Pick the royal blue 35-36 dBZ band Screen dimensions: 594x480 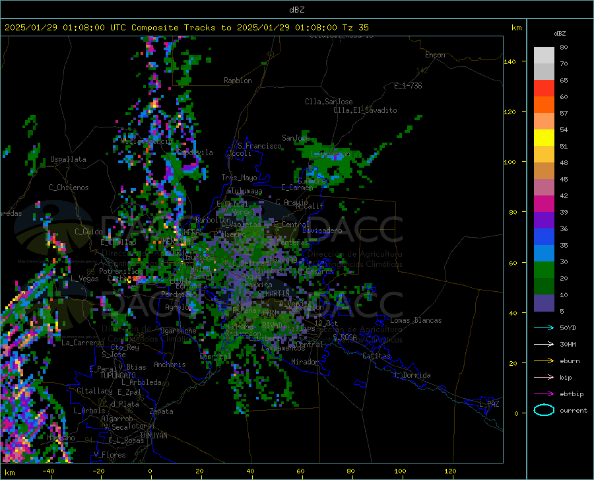(x=544, y=237)
